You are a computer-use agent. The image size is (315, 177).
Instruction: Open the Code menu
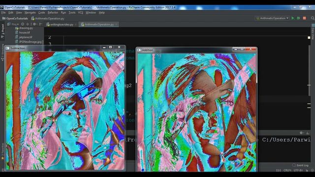pos(41,13)
